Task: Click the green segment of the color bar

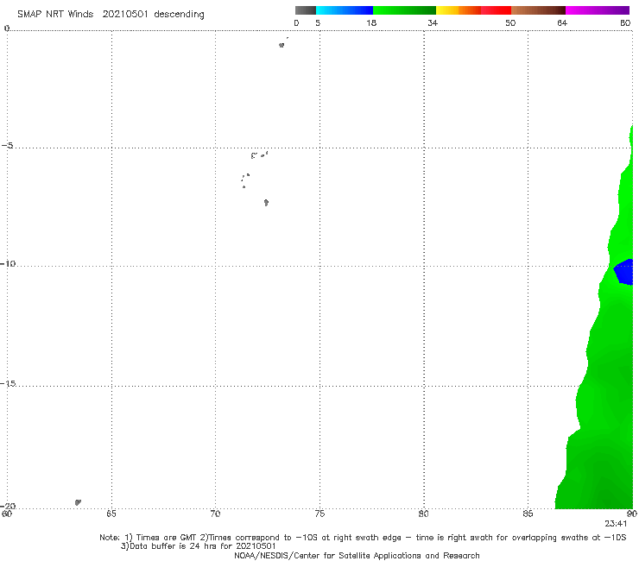Action: point(404,10)
